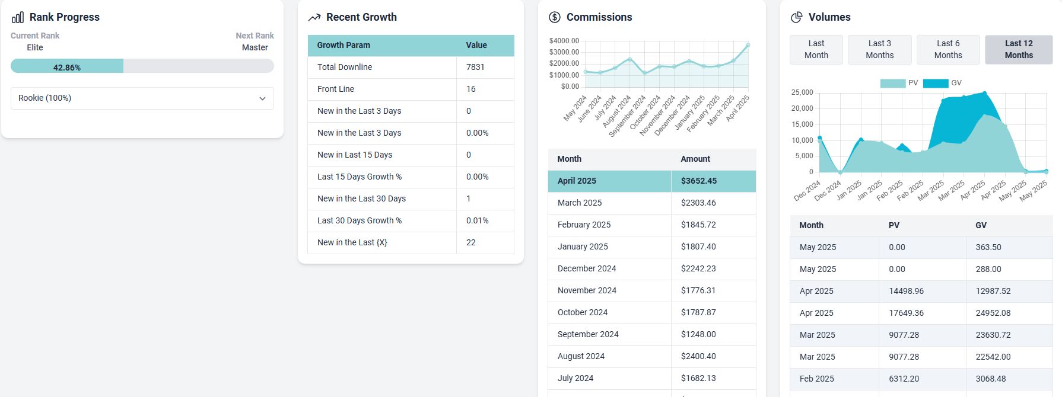1062x397 pixels.
Task: Click the Recent Growth trending arrow icon
Action: (x=314, y=18)
